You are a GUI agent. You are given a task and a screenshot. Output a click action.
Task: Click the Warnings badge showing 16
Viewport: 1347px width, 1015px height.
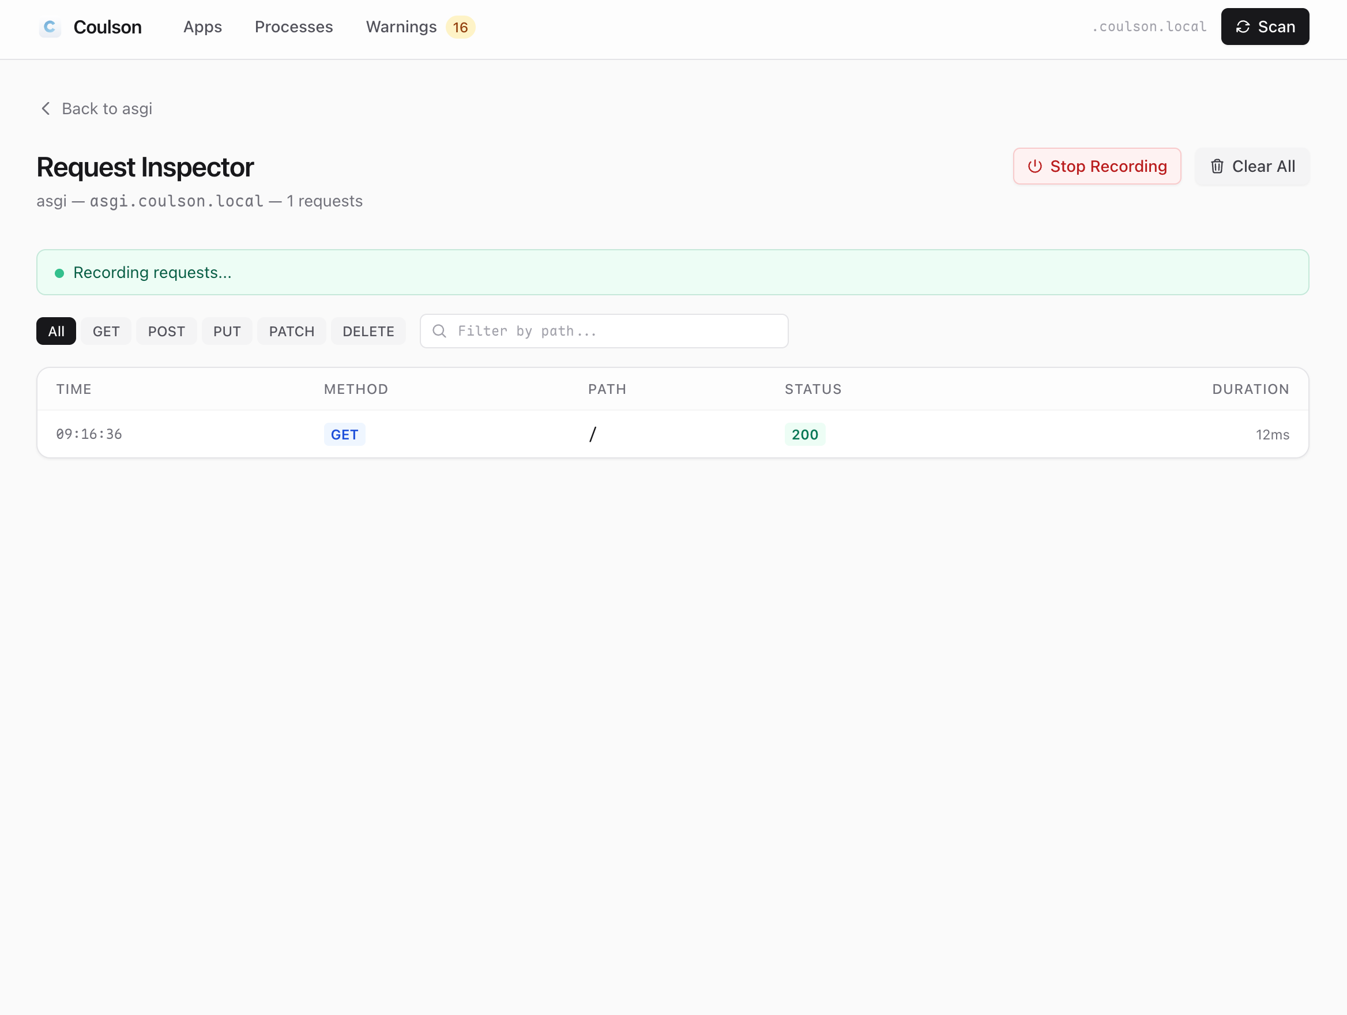tap(460, 28)
